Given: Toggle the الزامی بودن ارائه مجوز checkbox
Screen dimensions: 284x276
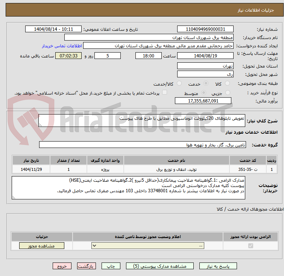Looking at the screenshot, I should click(251, 246).
